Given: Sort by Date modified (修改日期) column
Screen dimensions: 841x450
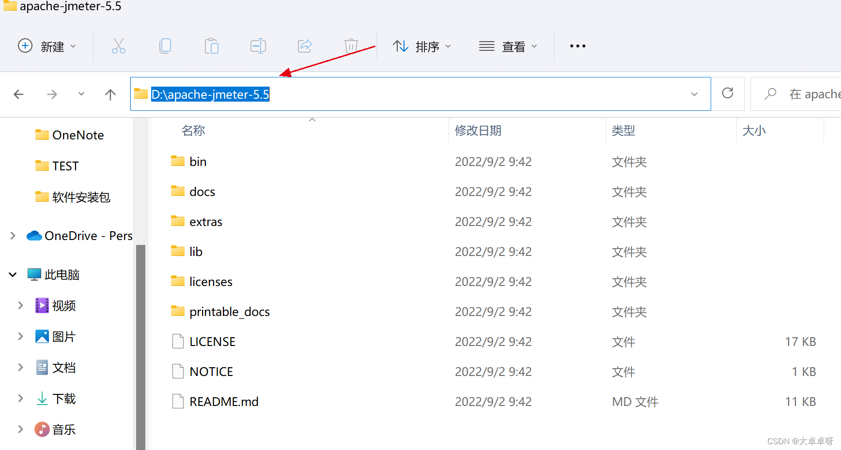Looking at the screenshot, I should click(478, 131).
